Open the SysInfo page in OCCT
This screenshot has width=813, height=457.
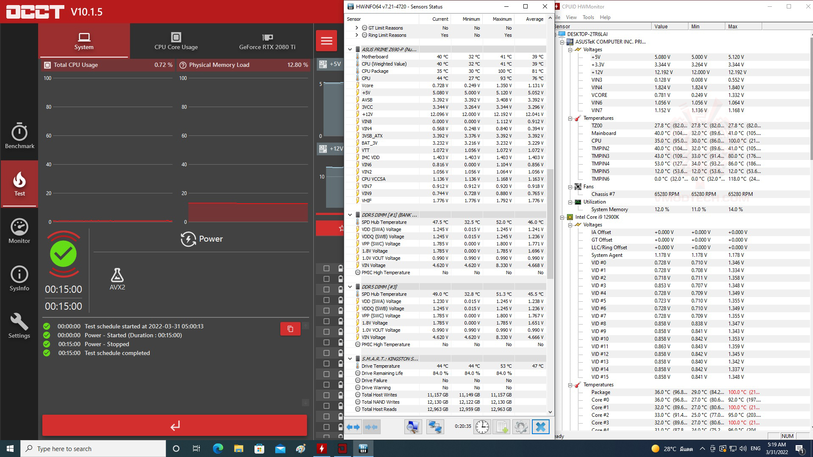point(19,278)
